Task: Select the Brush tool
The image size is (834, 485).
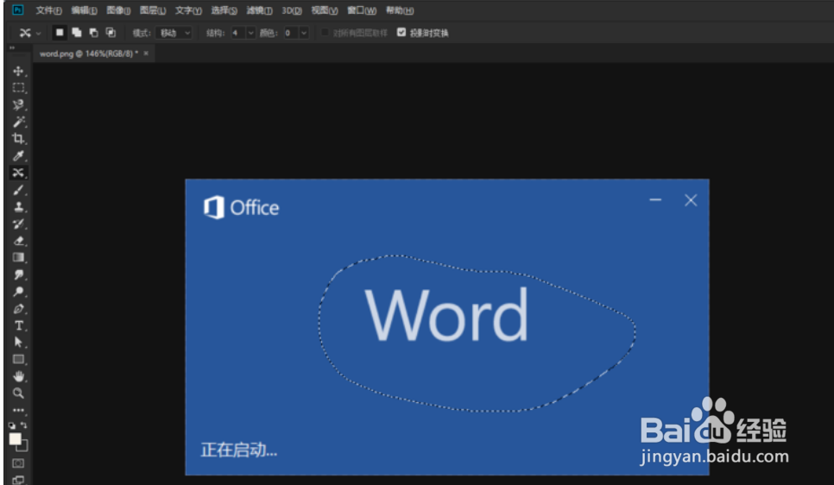Action: coord(19,190)
